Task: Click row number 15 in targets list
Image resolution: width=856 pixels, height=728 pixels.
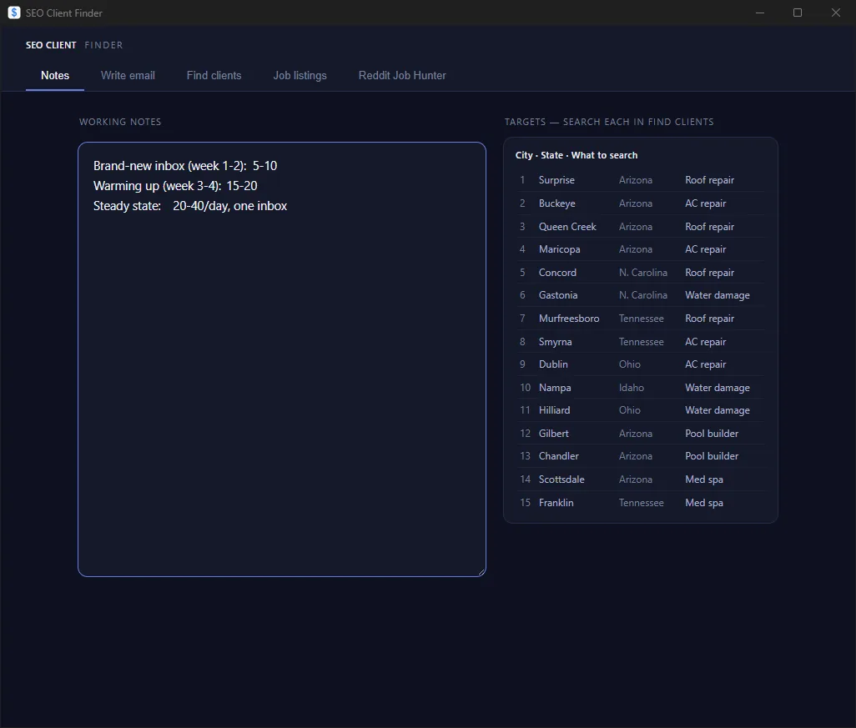Action: tap(525, 503)
